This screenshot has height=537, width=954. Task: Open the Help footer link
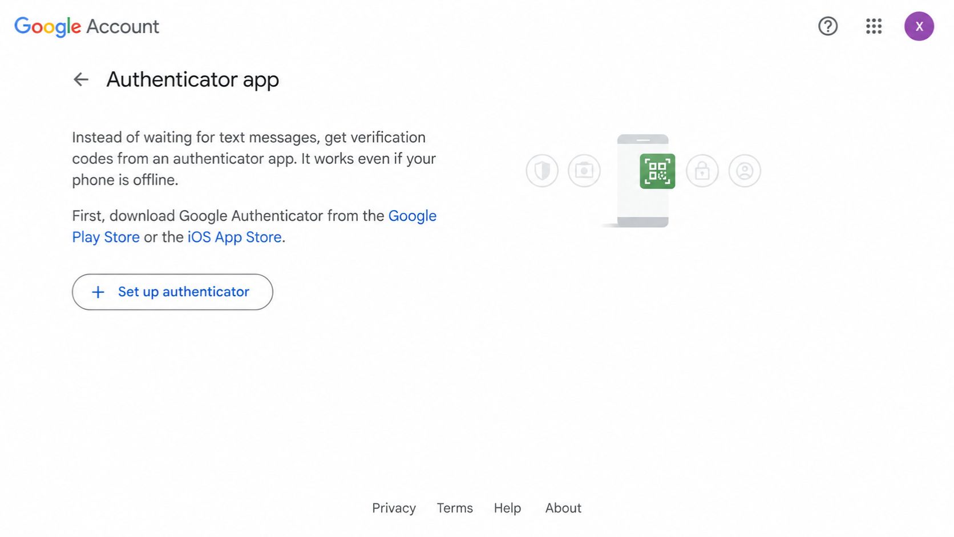pos(507,508)
